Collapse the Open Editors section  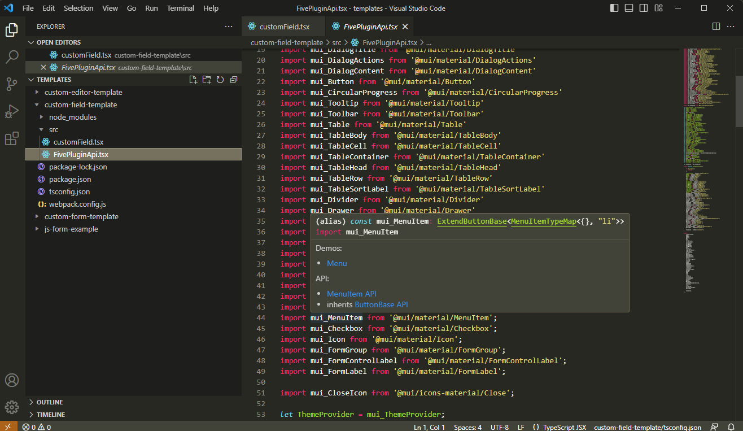pos(134,42)
